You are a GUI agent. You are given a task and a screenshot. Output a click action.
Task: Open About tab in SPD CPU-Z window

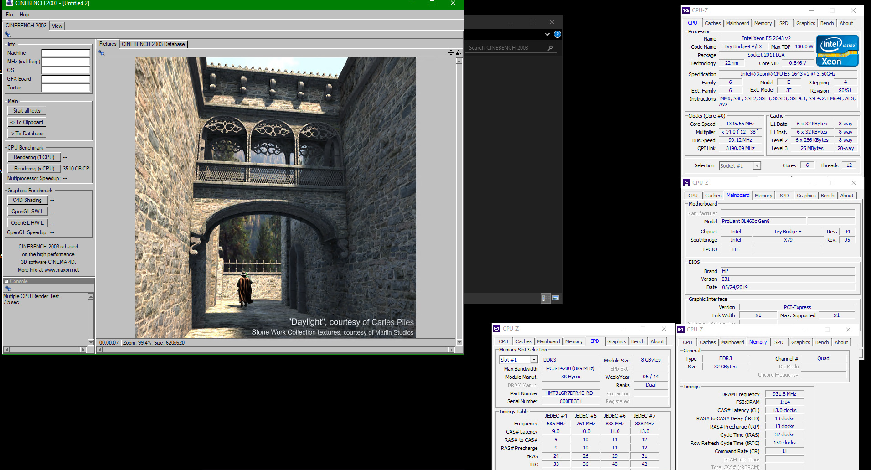click(x=657, y=341)
